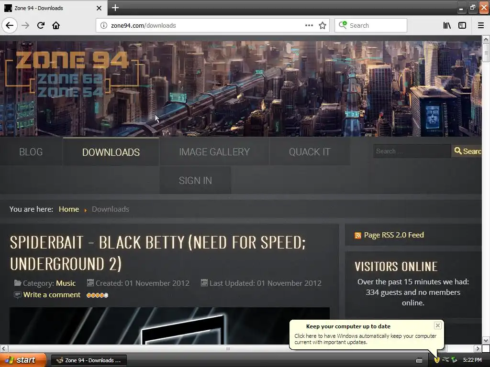490x367 pixels.
Task: Click the Write a comment link
Action: pyautogui.click(x=52, y=294)
